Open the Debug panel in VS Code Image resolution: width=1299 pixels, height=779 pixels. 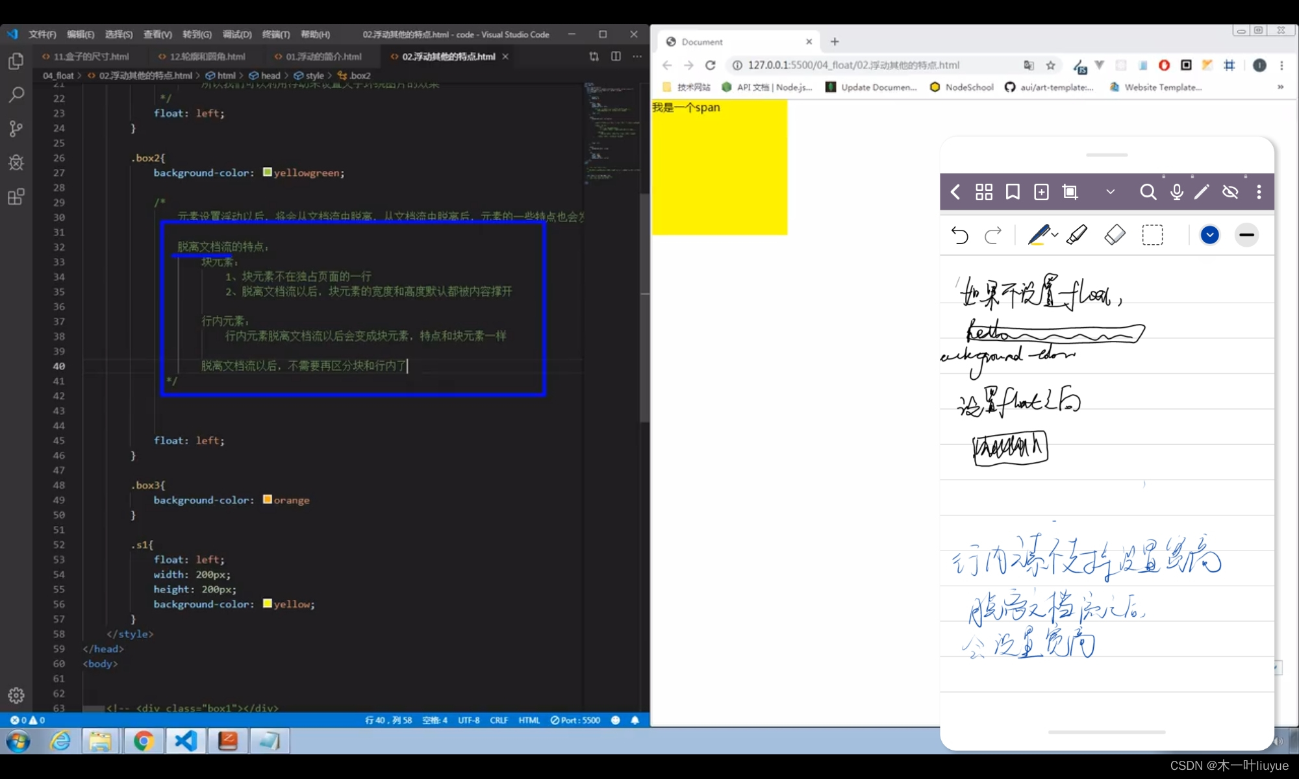click(16, 162)
